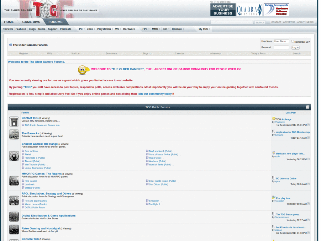Go to last post of TOG Steam group
Image resolution: width=321 pixels, height=241 pixels.
308,220
